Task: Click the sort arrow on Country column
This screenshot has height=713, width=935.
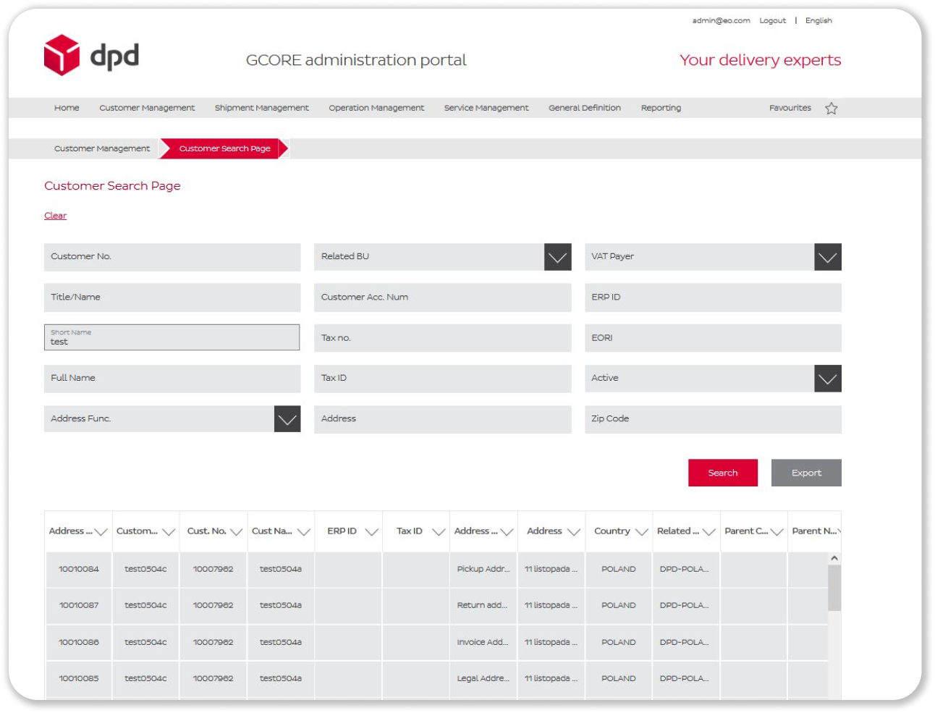Action: pos(643,531)
